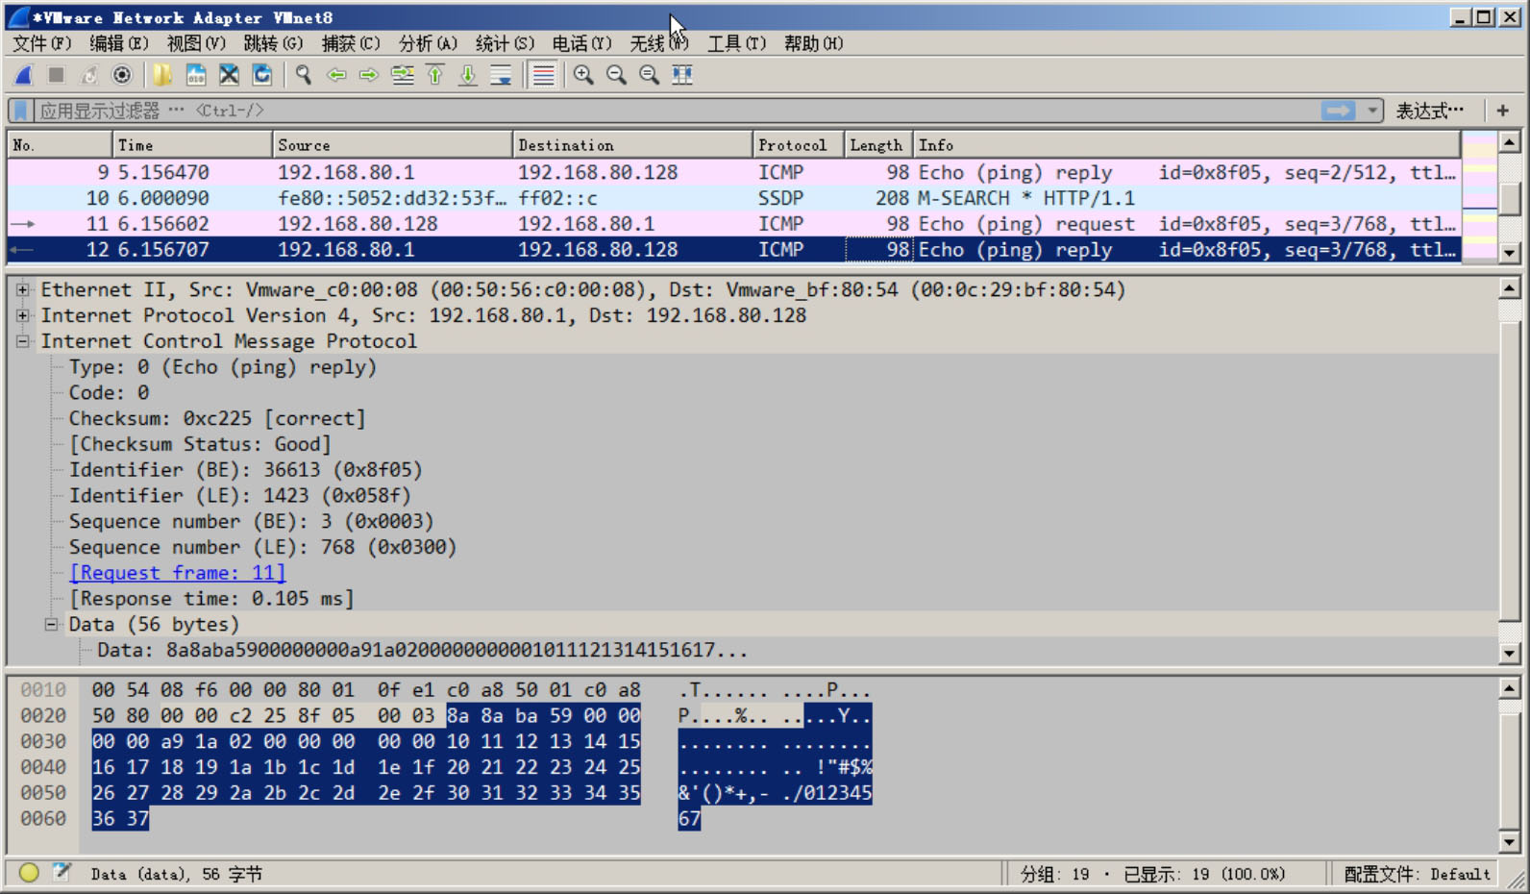Open the filter bookmark icon

(x=20, y=111)
